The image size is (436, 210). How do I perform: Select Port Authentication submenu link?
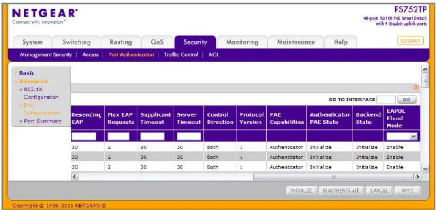(131, 55)
